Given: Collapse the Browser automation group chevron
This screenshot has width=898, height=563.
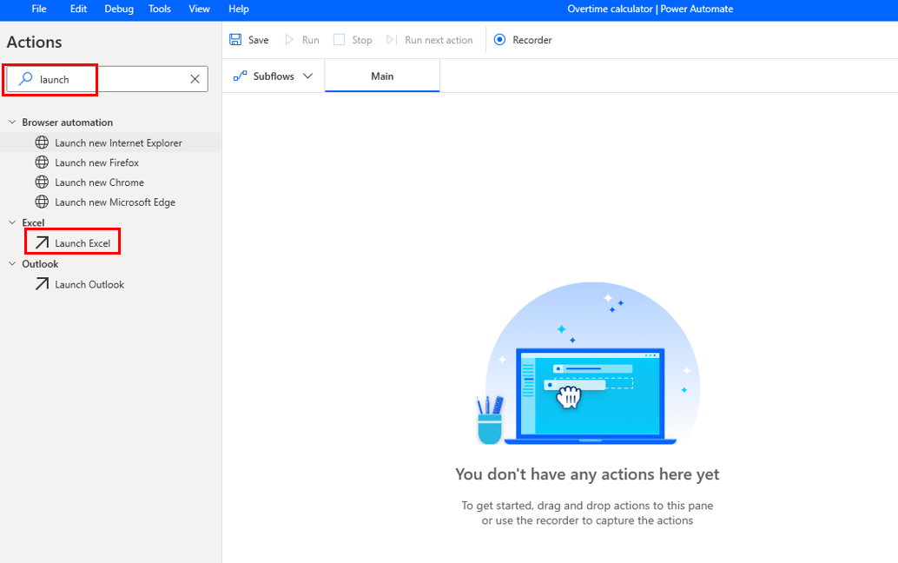Looking at the screenshot, I should coord(12,122).
